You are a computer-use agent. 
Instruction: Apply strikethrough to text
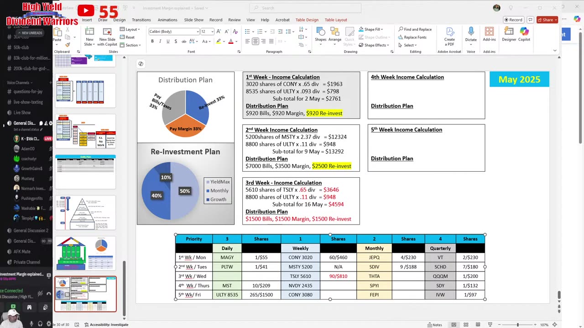tap(183, 41)
